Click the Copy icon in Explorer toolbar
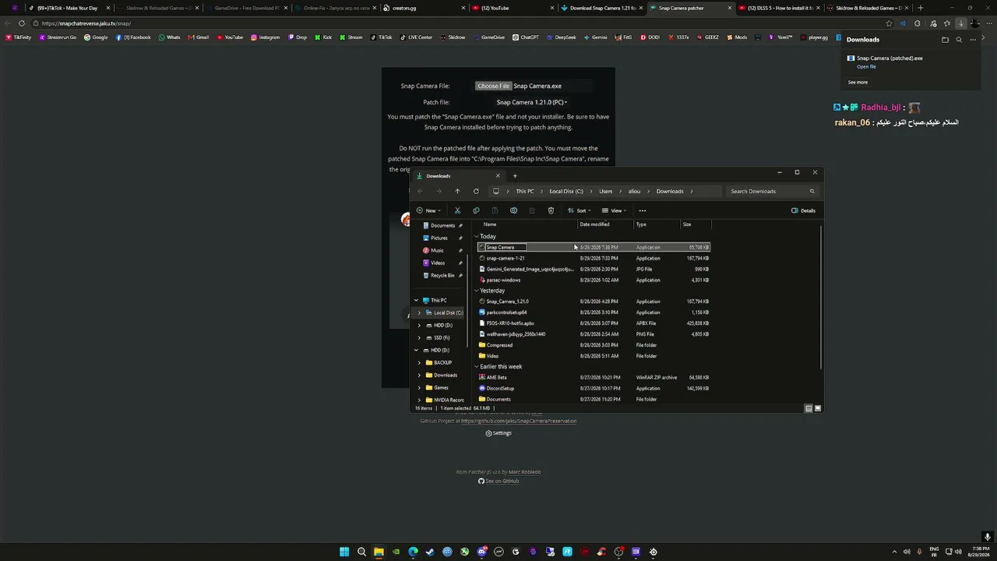The width and height of the screenshot is (997, 561). [476, 210]
